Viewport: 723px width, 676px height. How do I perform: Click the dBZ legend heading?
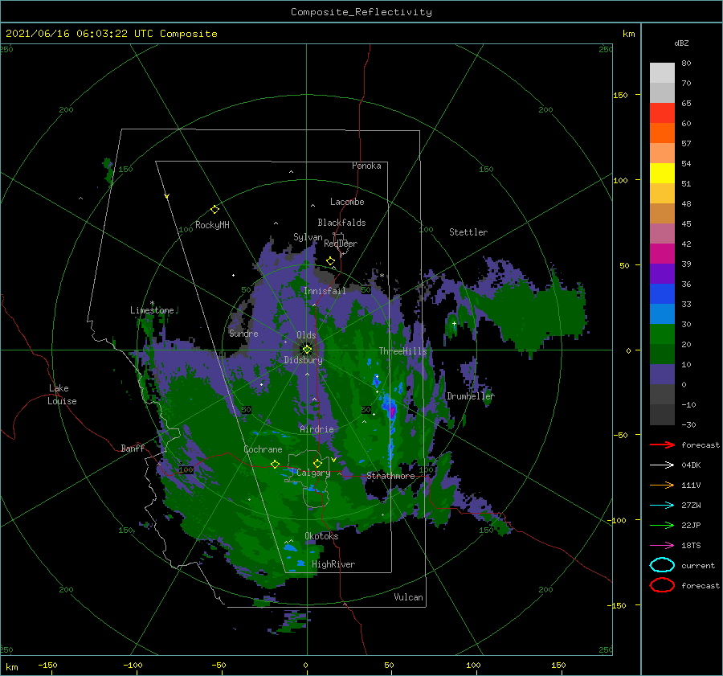click(x=681, y=43)
